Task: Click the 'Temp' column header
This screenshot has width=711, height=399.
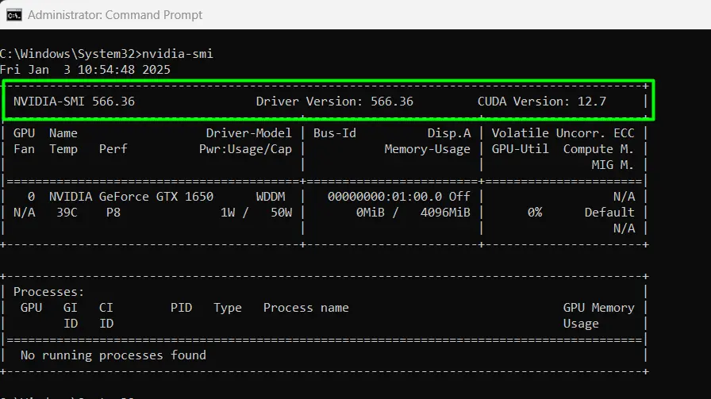Action: [63, 150]
